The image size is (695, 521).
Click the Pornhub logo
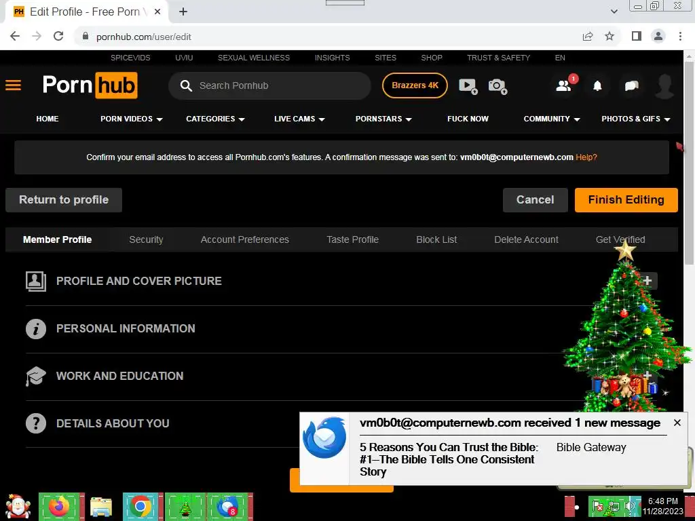(x=90, y=85)
